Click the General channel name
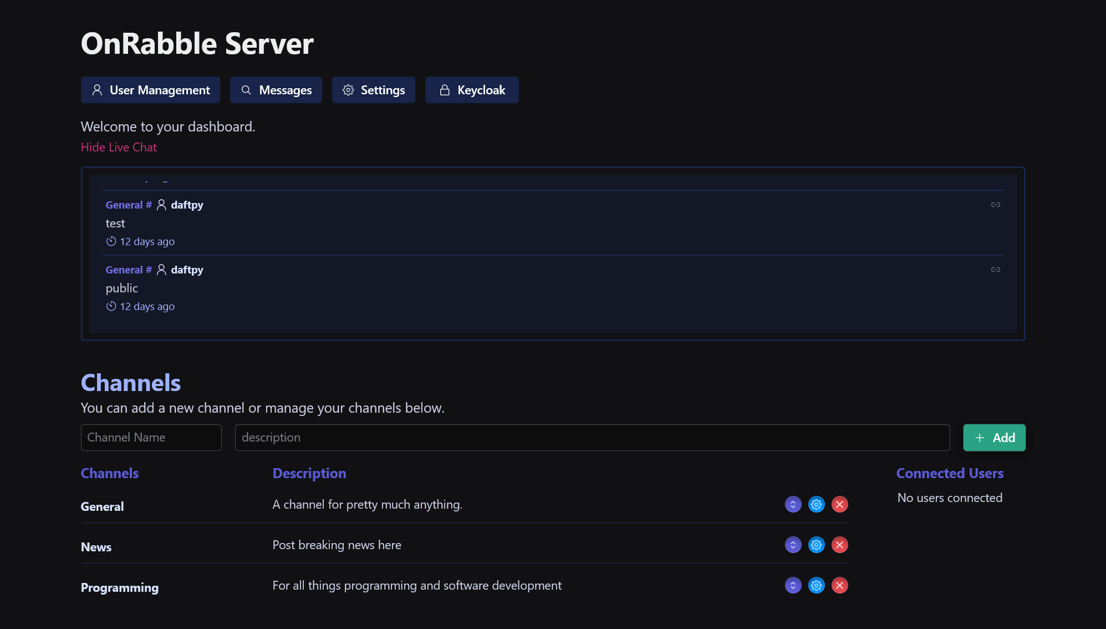 (102, 506)
